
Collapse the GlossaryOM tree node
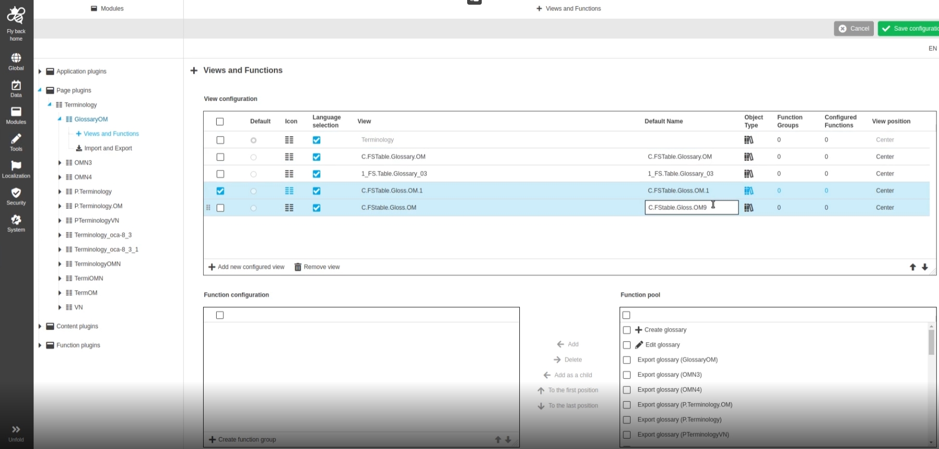point(59,119)
